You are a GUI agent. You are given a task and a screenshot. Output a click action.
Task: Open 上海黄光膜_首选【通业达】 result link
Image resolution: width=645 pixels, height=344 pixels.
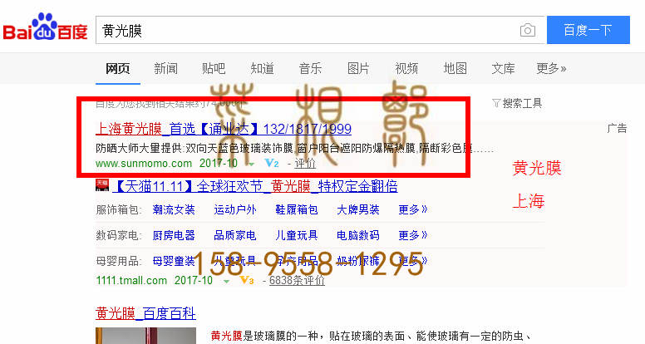[x=224, y=129]
